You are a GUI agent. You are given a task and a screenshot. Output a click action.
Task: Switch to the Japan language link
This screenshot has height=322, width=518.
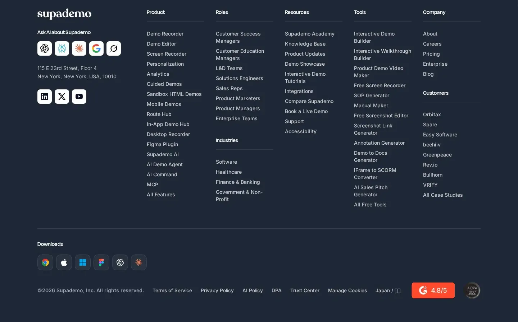(x=388, y=290)
